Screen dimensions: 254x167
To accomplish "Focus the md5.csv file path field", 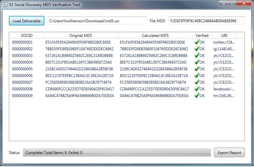I will 97,21.
